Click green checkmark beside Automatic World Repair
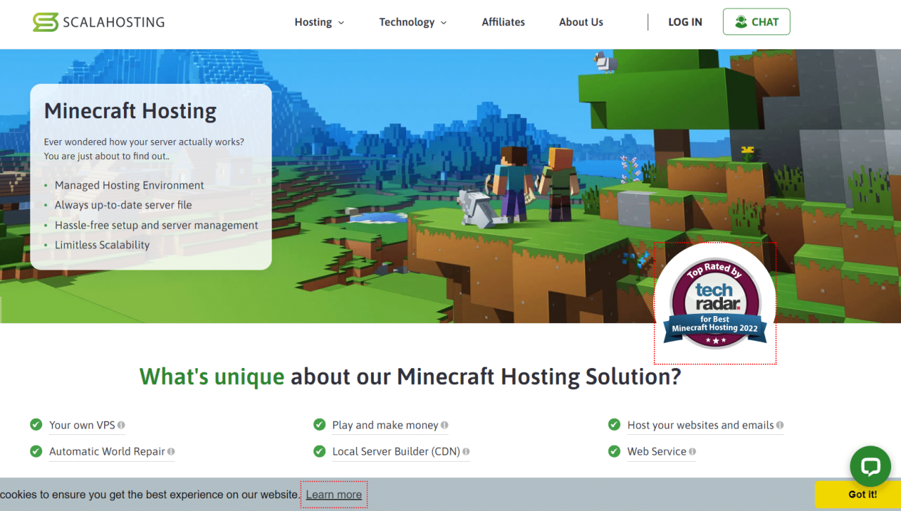 (x=36, y=451)
